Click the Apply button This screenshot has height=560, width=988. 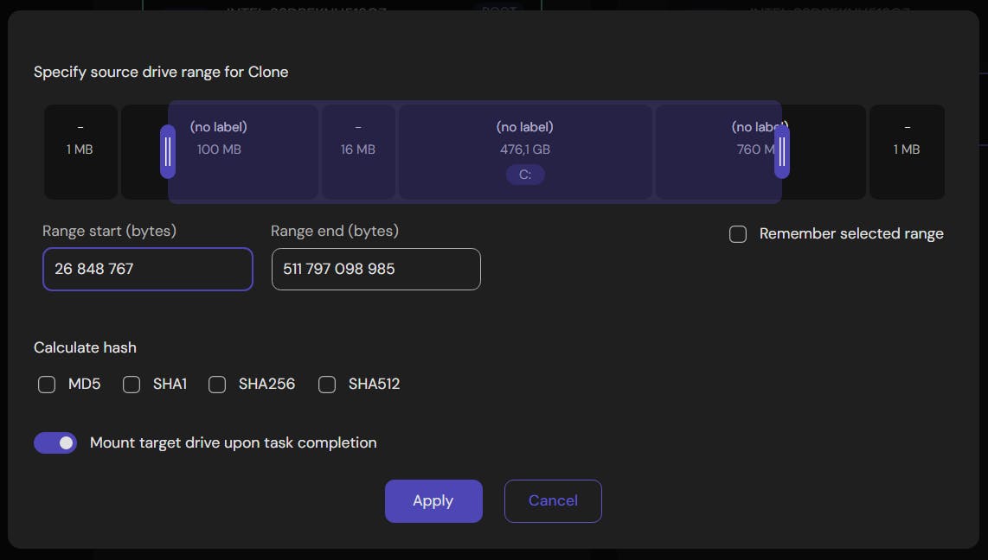(433, 500)
